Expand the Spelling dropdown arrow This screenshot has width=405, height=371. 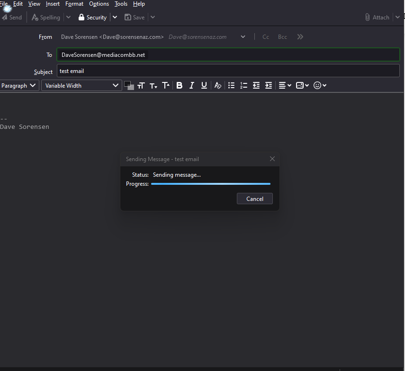pyautogui.click(x=68, y=18)
